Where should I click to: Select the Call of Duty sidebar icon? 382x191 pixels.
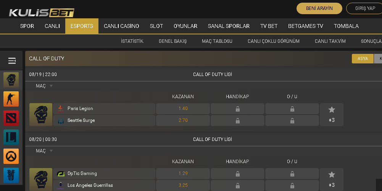click(11, 80)
